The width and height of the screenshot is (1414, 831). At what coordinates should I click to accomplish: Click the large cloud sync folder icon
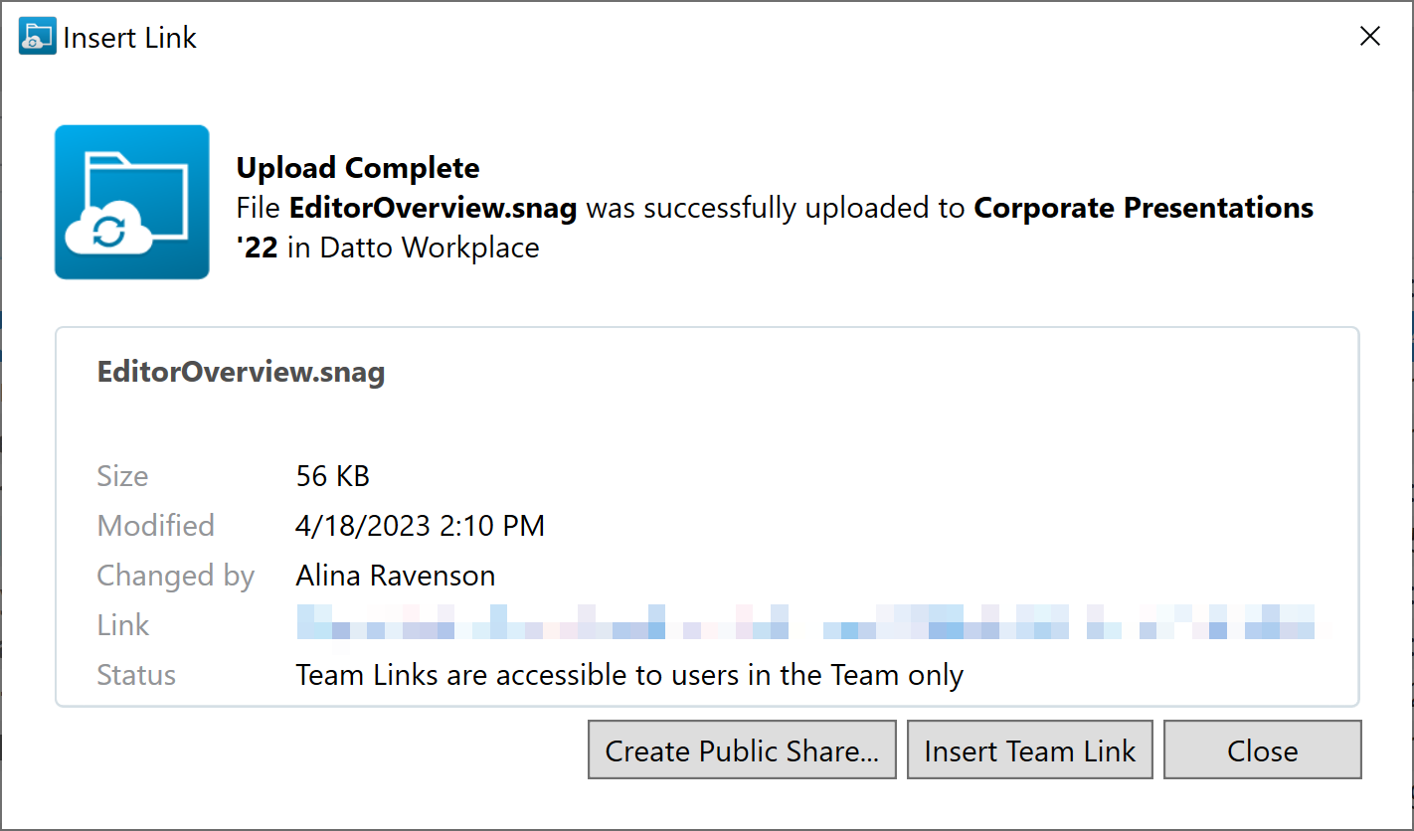(x=131, y=202)
